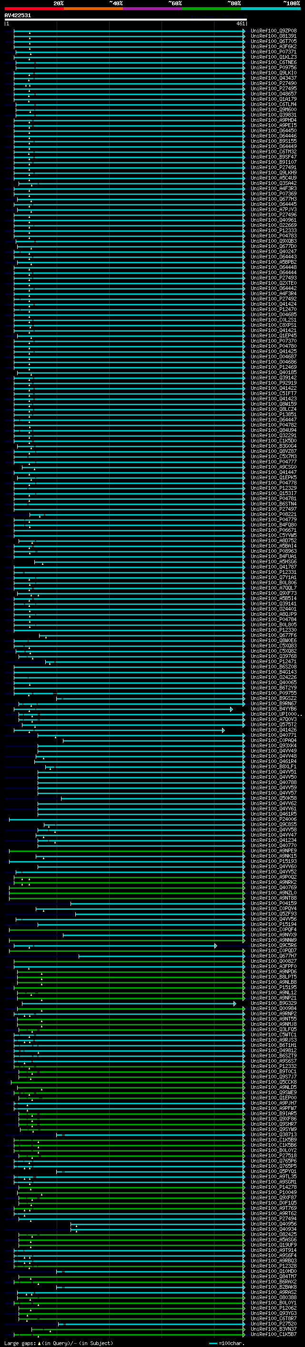Screen dimensions: 305x1347
Task: Select UniRef100_P12333 label
Action: 274,231
